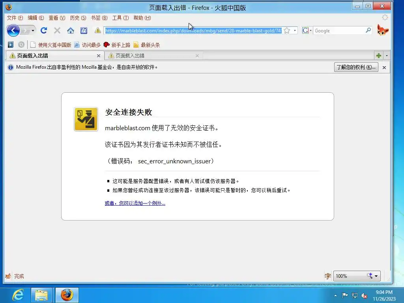Dismiss the Mozilla information notification bar
The height and width of the screenshot is (303, 404).
coord(384,67)
